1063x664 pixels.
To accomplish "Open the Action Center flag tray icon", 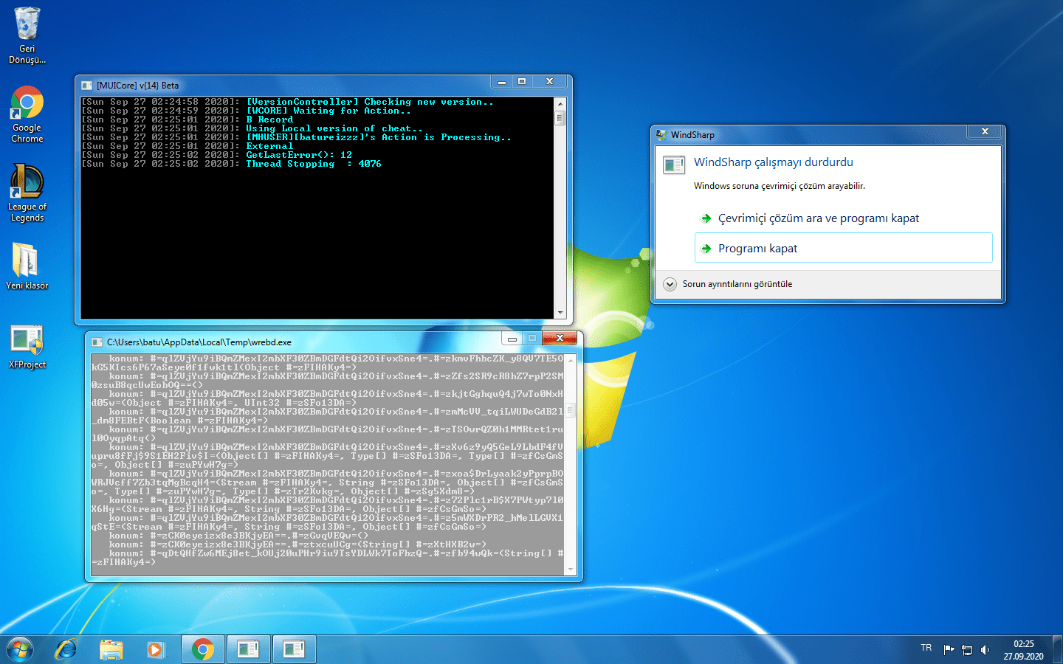I will pos(949,650).
